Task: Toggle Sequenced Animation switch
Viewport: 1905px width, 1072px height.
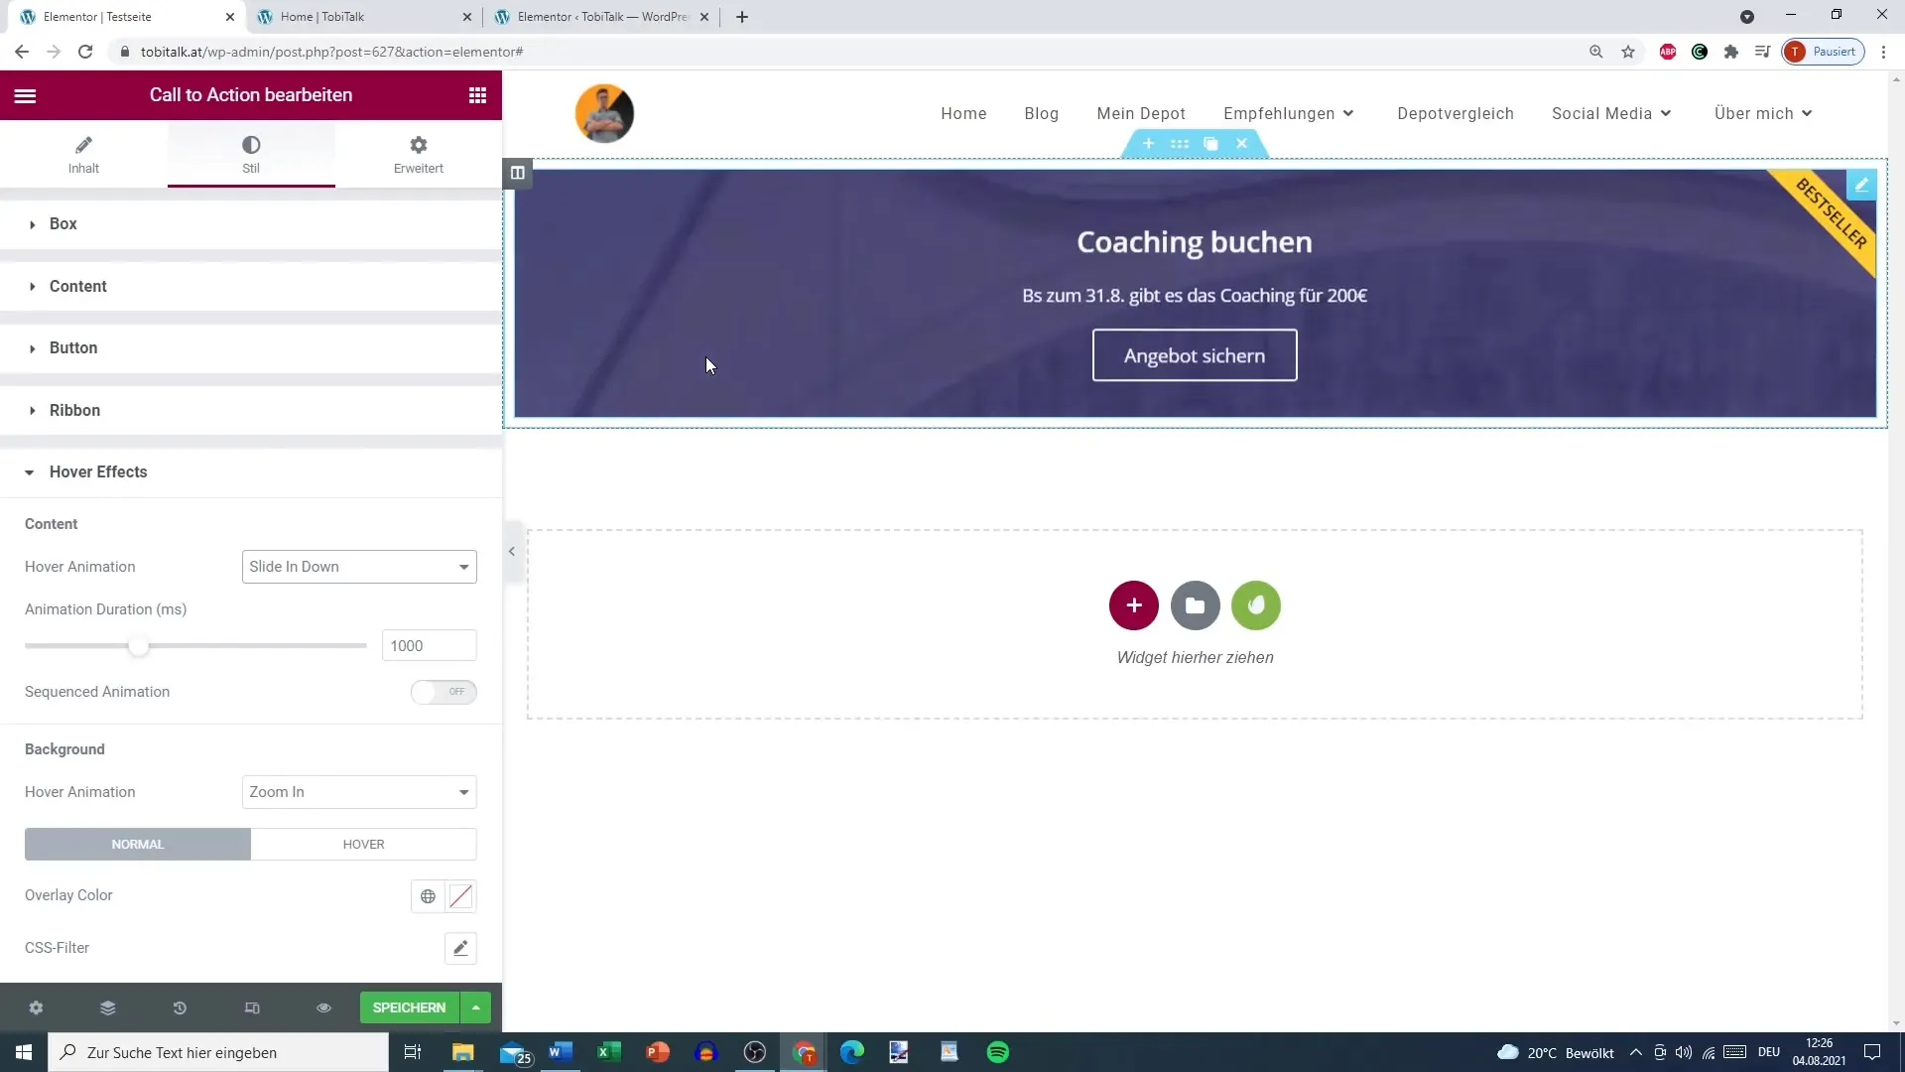Action: pyautogui.click(x=444, y=692)
